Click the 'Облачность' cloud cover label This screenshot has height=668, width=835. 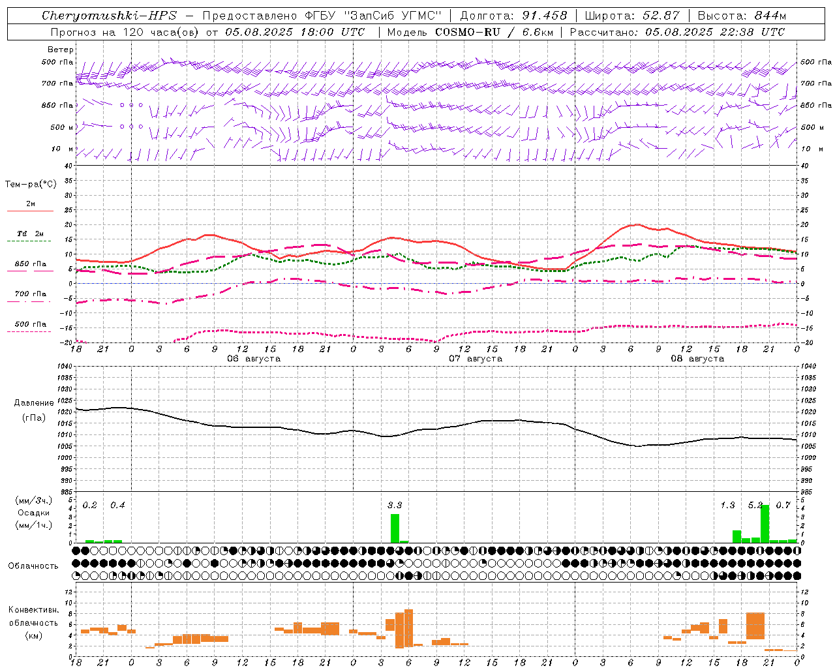click(33, 566)
